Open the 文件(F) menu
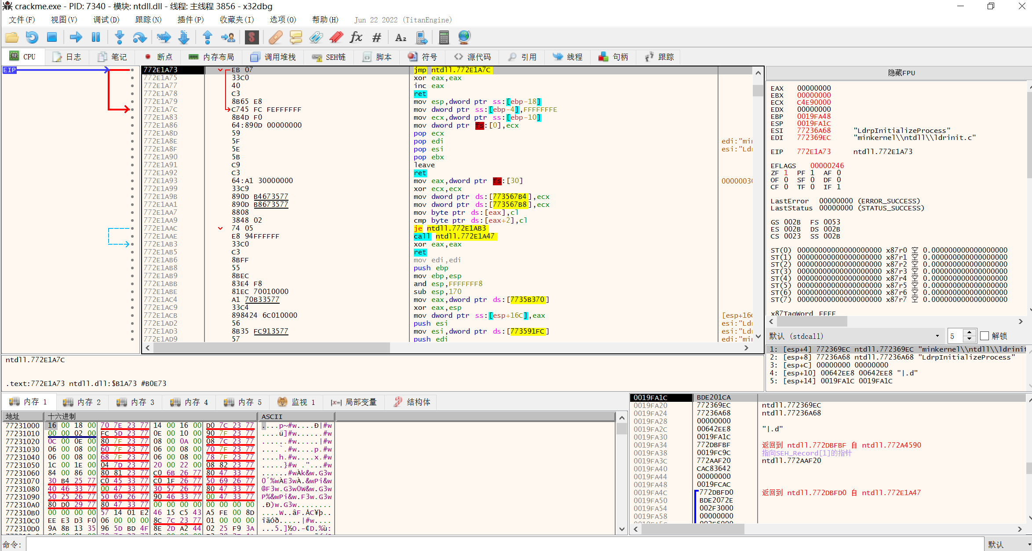Viewport: 1032px width, 551px height. [x=22, y=20]
